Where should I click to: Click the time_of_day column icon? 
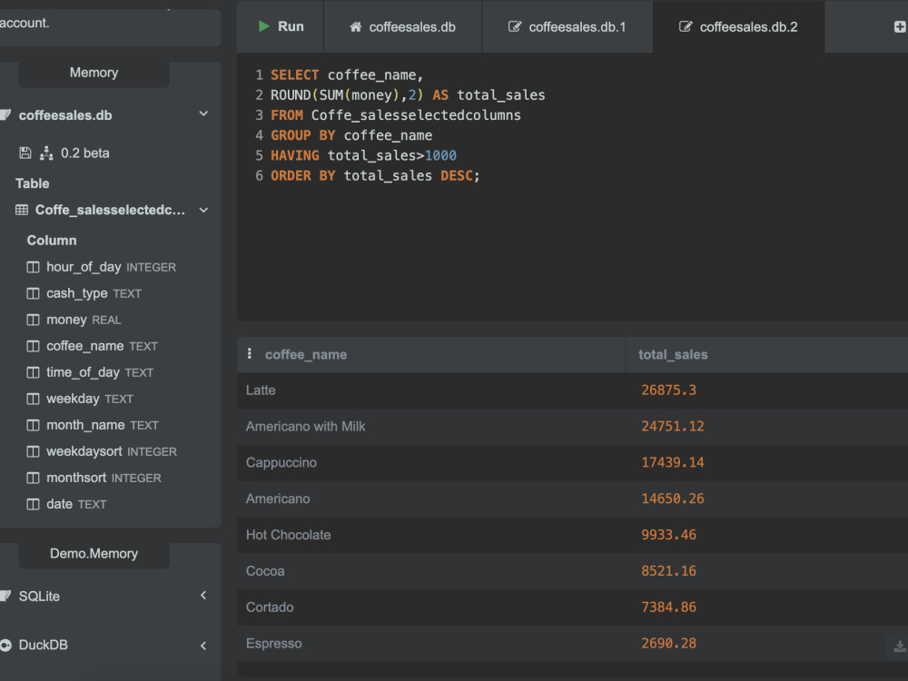tap(33, 372)
